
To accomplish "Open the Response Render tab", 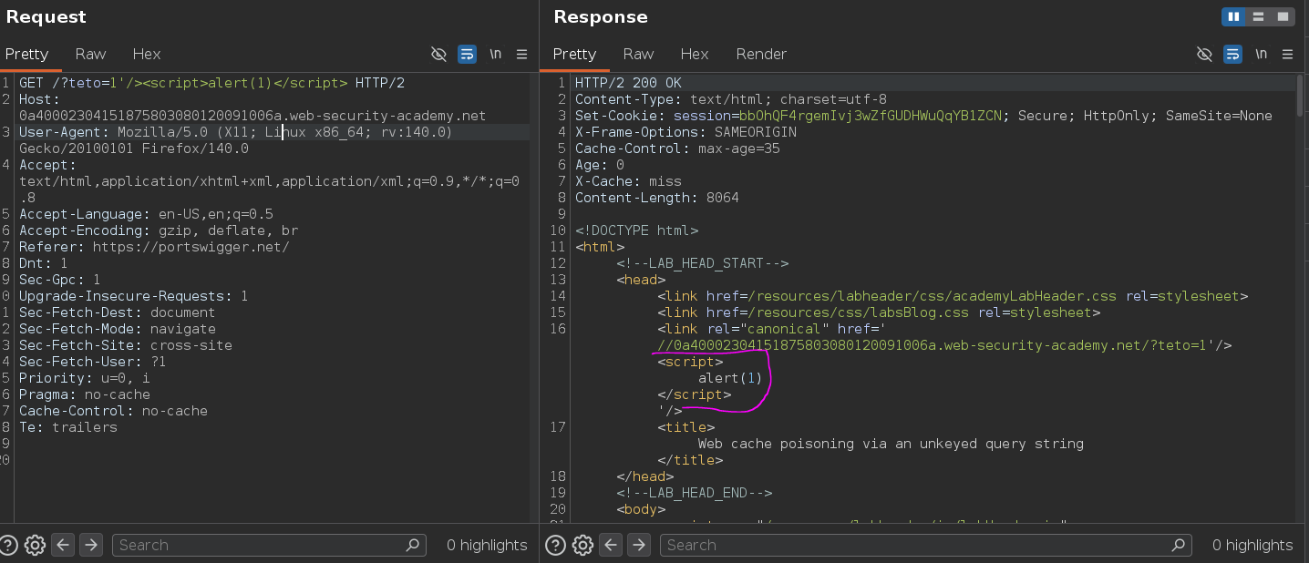I will coord(761,54).
